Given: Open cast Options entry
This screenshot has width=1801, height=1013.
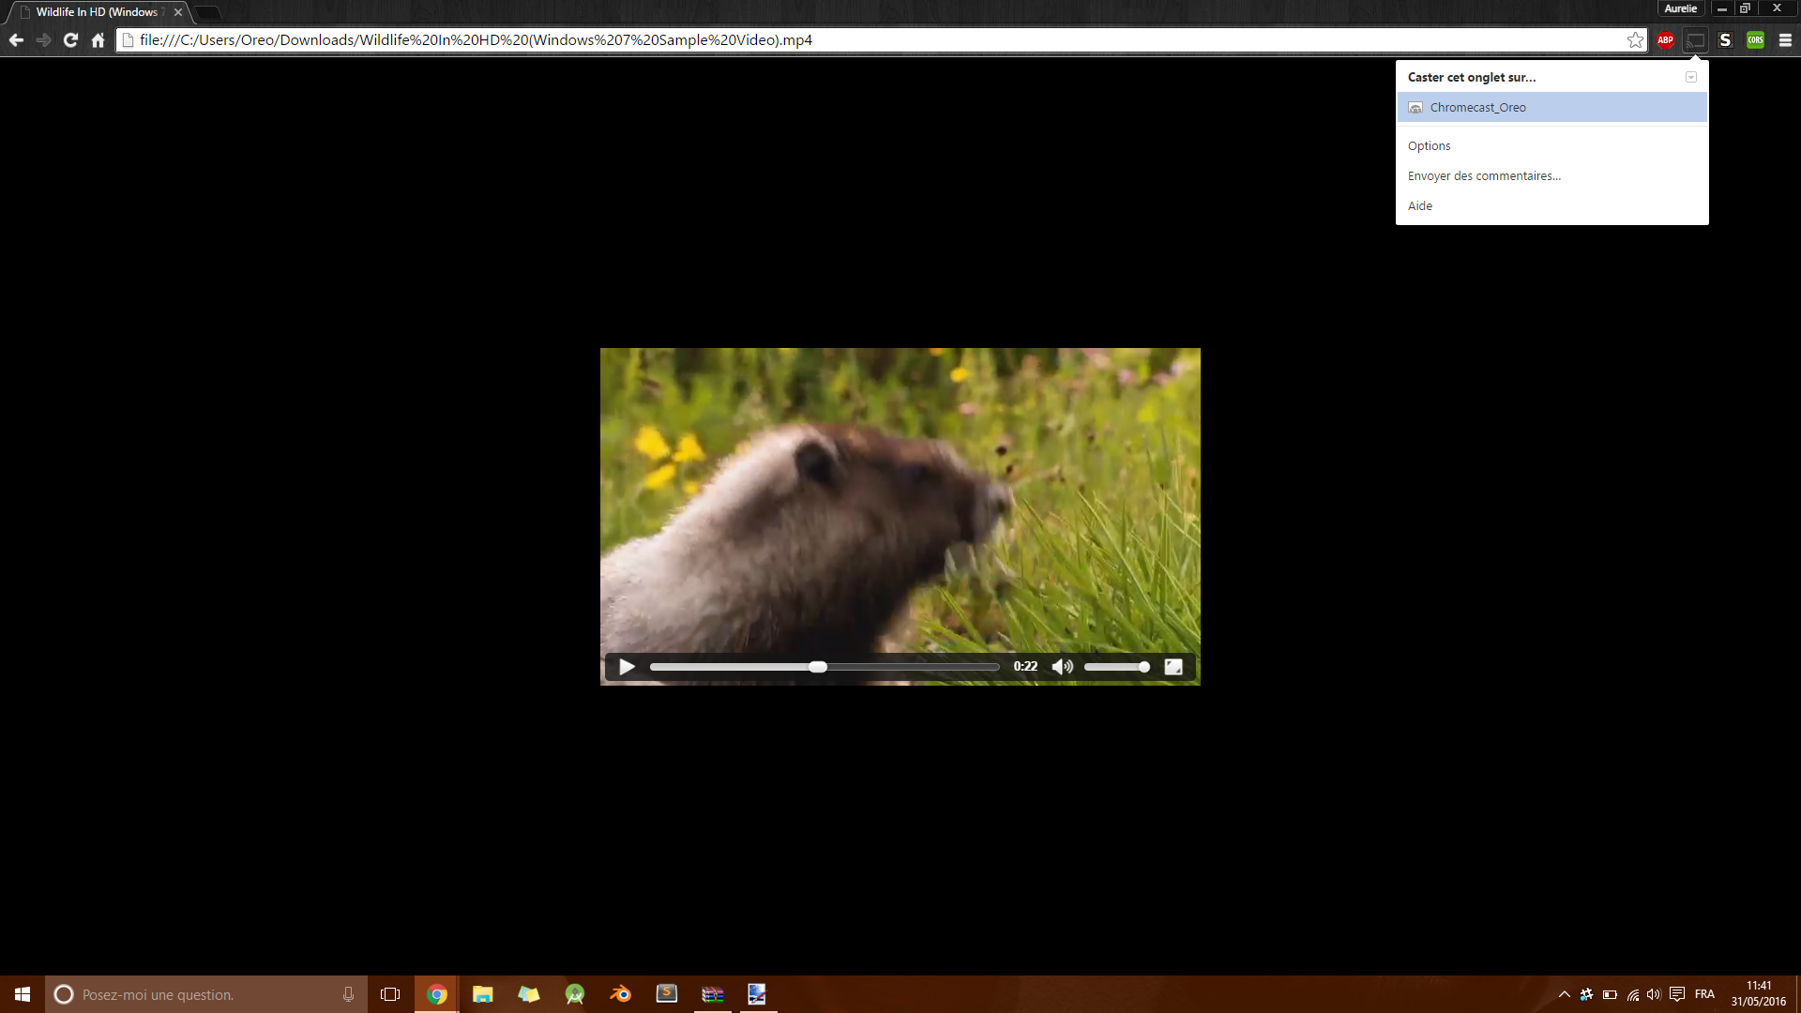Looking at the screenshot, I should coord(1429,146).
